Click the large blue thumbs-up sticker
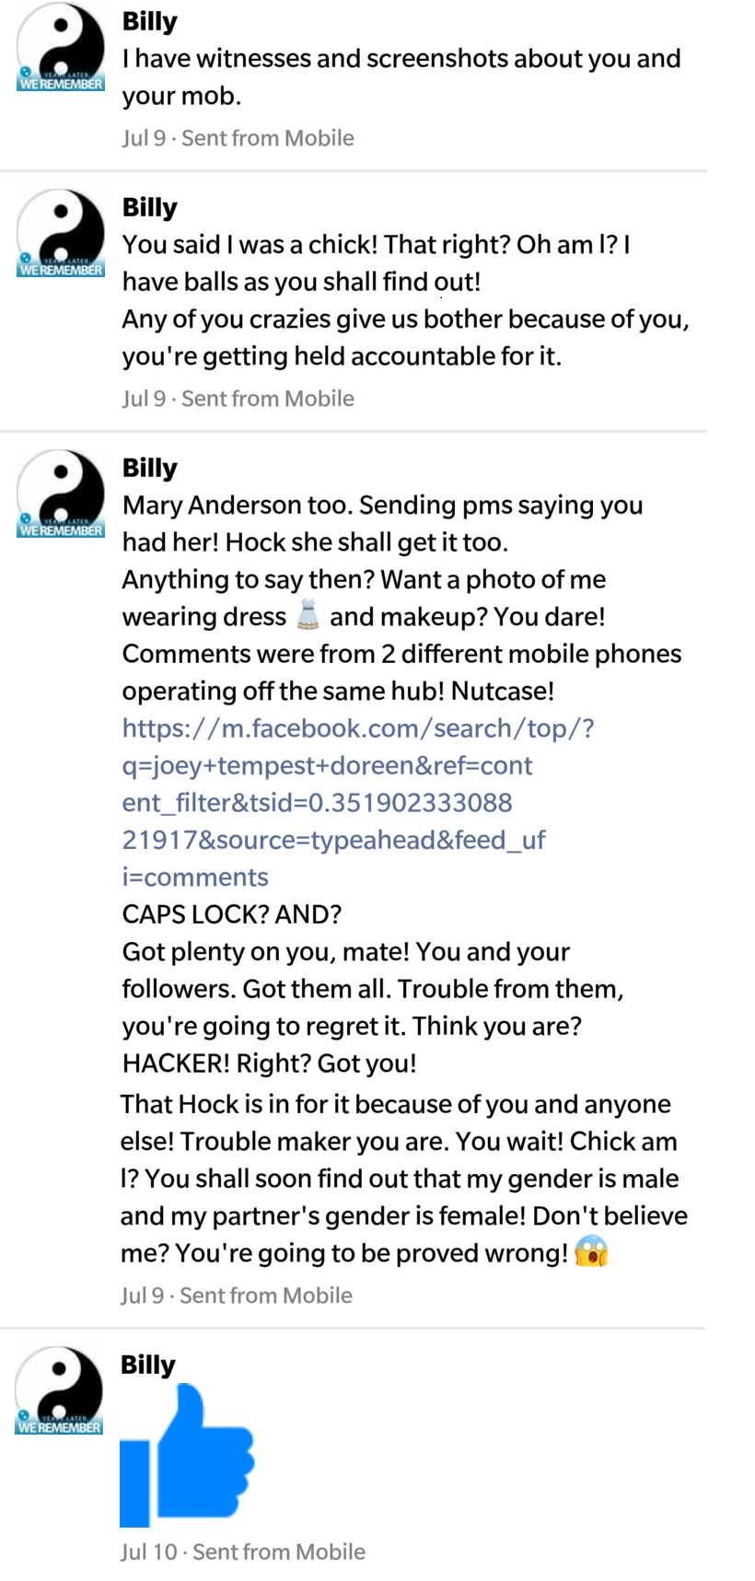 [x=187, y=1455]
